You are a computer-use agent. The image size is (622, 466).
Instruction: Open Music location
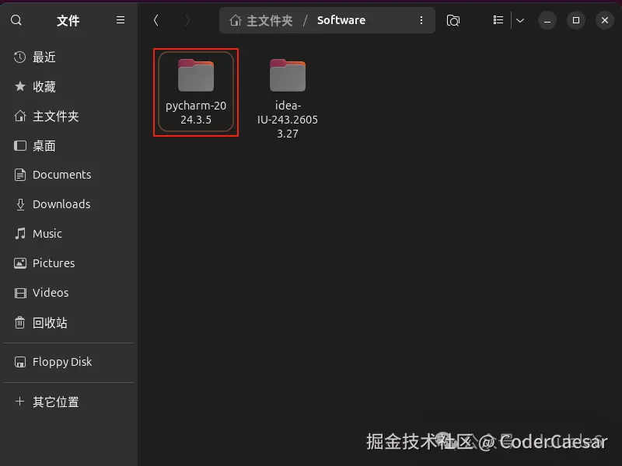(68, 234)
